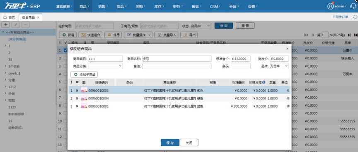Click 快速组合 quick combine button
Viewport: 358px width, 152px height.
click(x=91, y=35)
